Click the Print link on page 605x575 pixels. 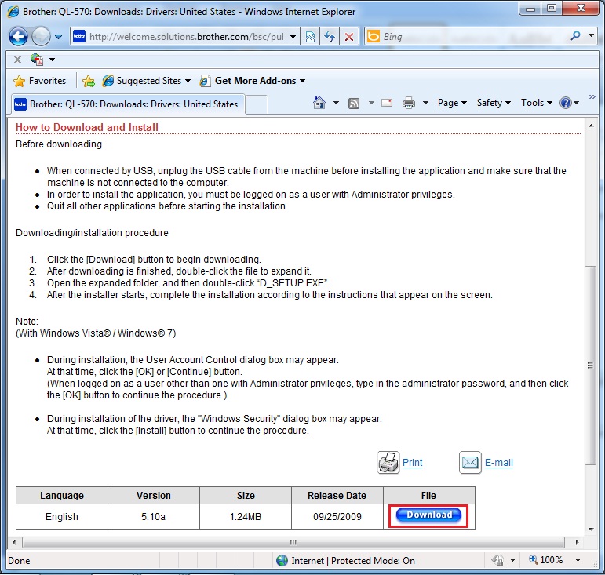pos(412,463)
